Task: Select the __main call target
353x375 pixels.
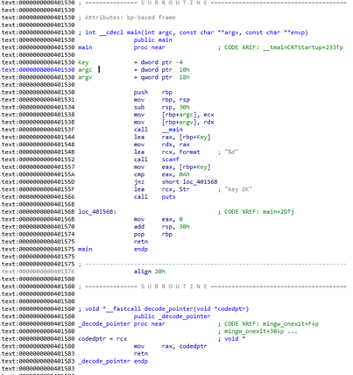Action: click(x=173, y=130)
